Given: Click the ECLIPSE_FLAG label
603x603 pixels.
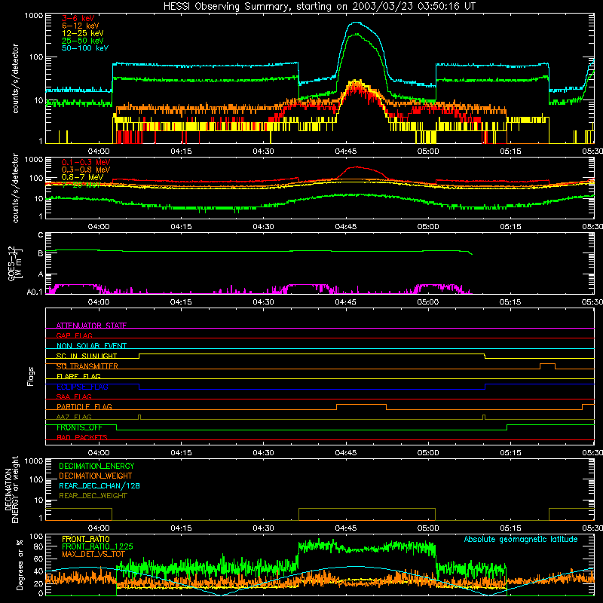Looking at the screenshot, I should (82, 387).
